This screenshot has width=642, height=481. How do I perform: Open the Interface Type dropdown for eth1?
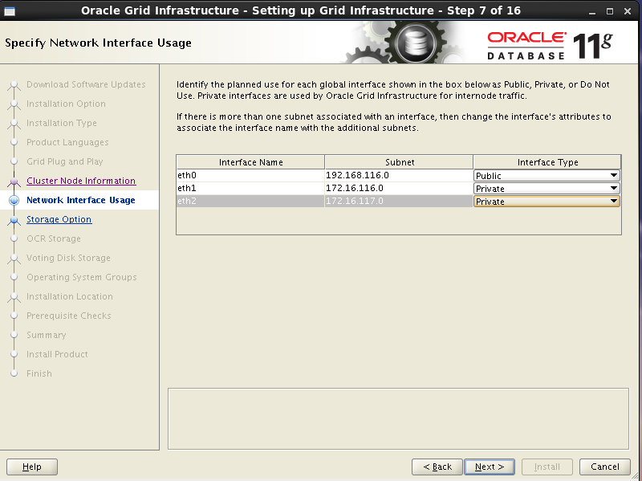click(x=547, y=189)
